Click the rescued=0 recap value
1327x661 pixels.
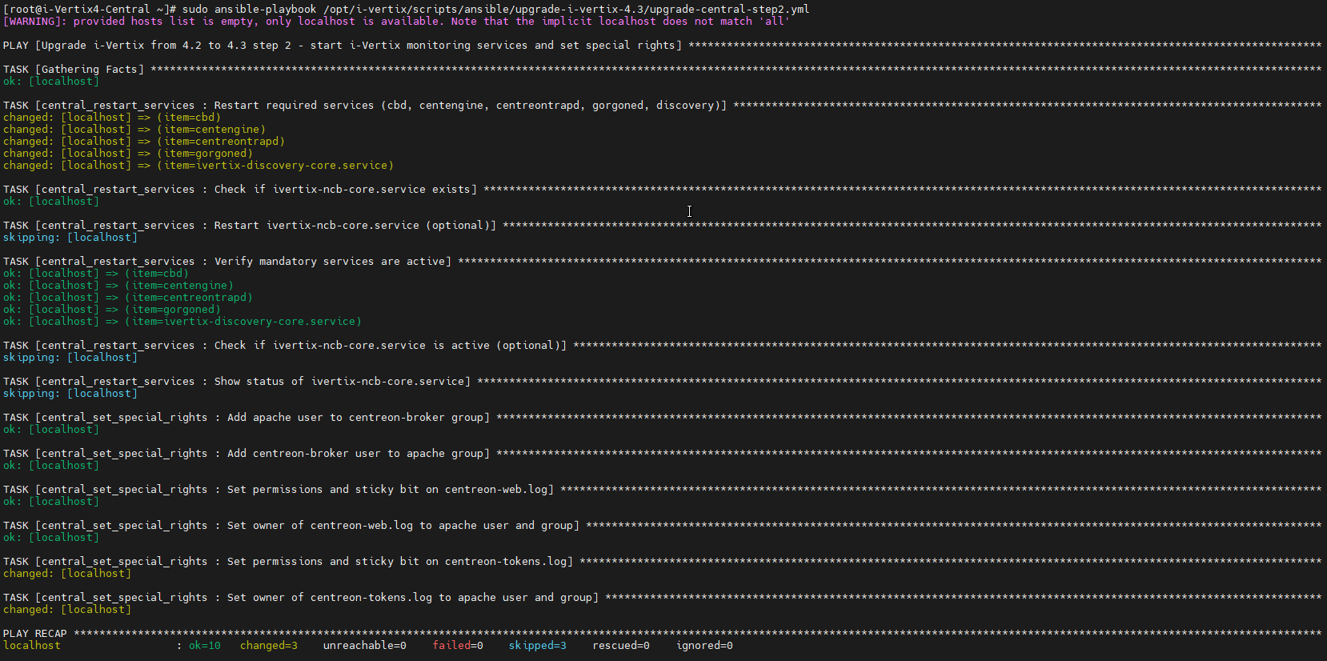point(621,646)
